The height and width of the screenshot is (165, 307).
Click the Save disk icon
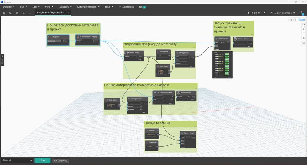coord(17,13)
